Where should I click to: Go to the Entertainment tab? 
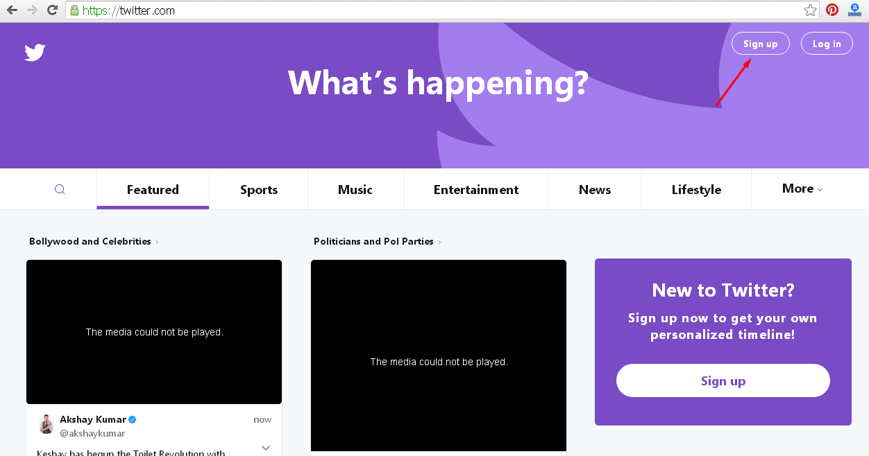[x=476, y=189]
